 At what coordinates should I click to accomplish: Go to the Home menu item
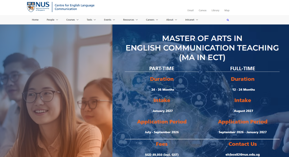tap(35, 20)
